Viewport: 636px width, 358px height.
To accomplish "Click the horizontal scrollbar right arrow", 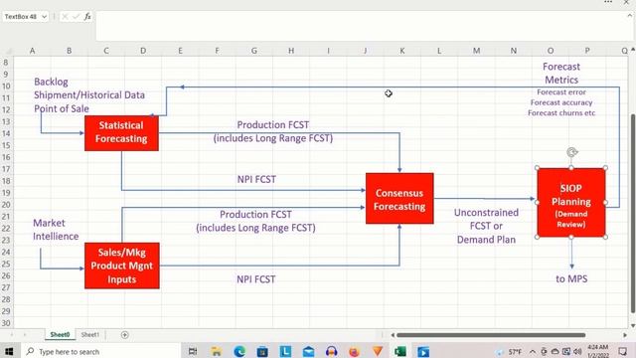I will click(625, 335).
